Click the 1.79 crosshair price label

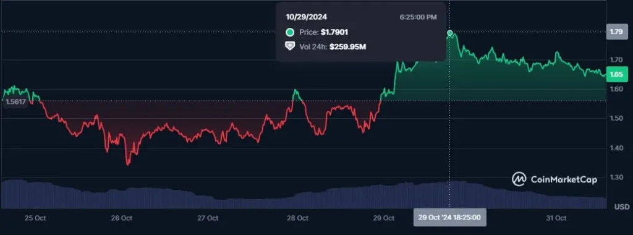point(616,32)
